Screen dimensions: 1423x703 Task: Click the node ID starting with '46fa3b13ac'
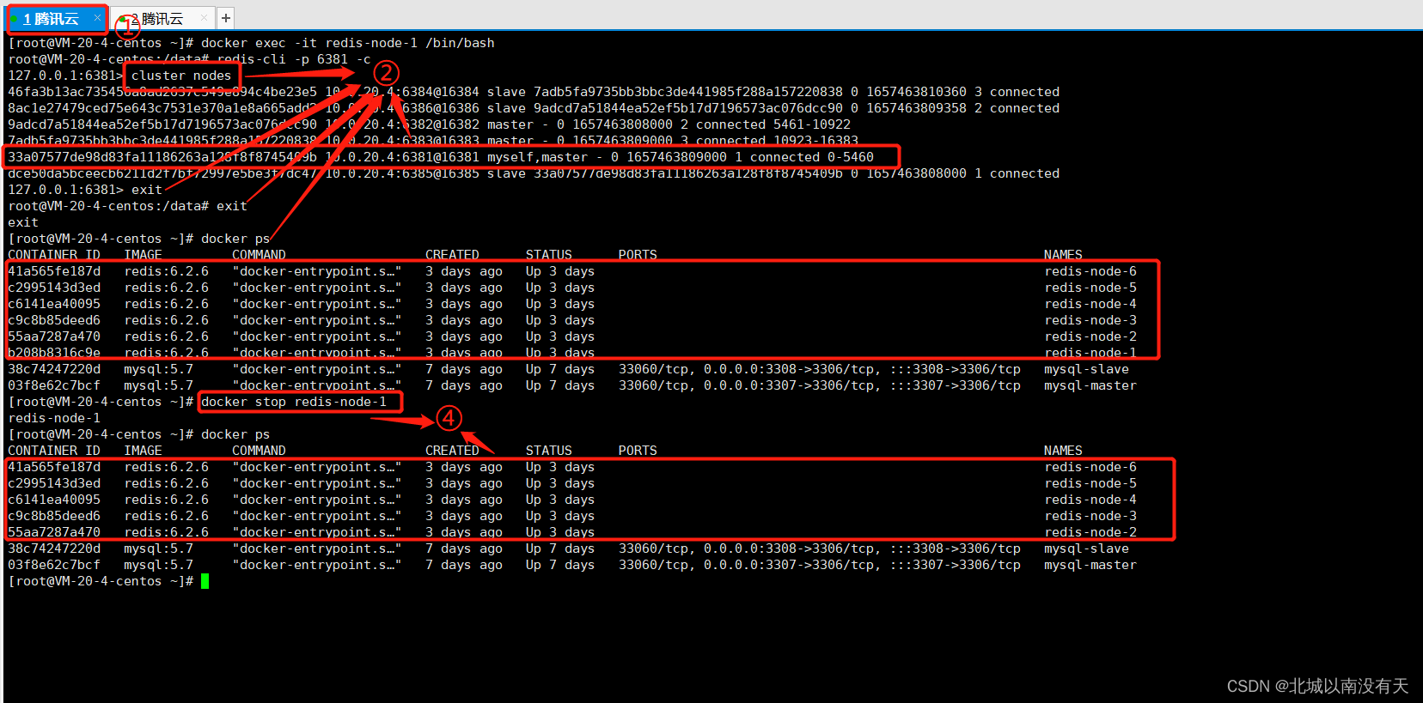[x=162, y=92]
